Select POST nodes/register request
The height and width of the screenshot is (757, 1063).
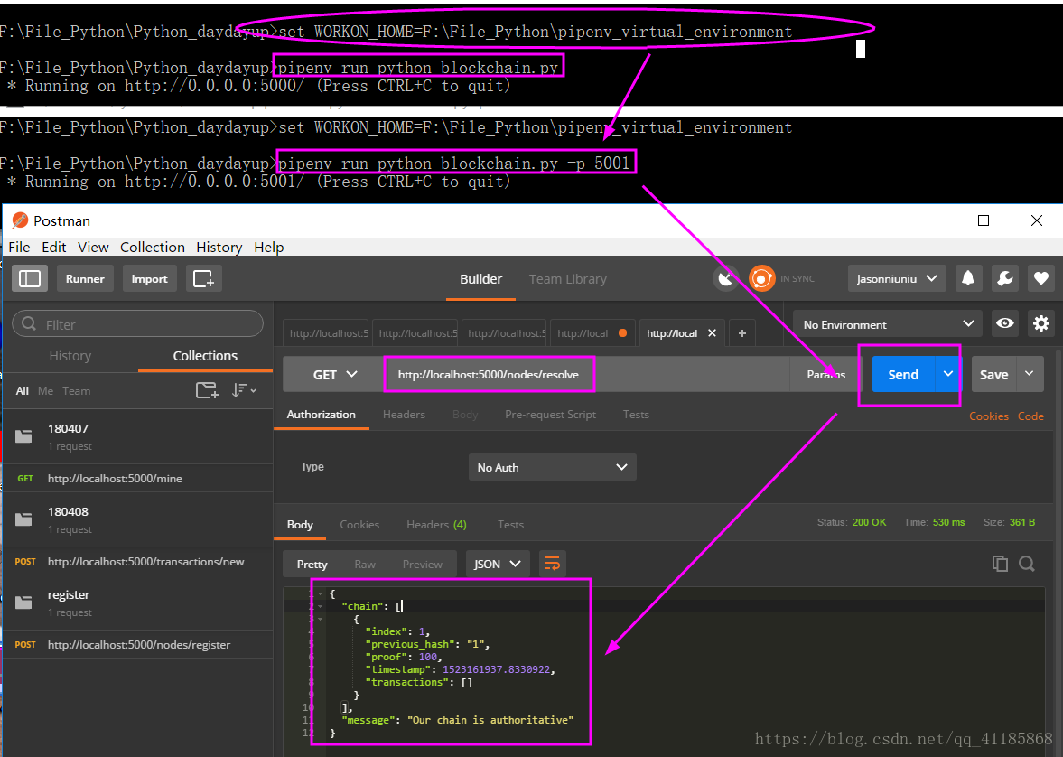(137, 644)
